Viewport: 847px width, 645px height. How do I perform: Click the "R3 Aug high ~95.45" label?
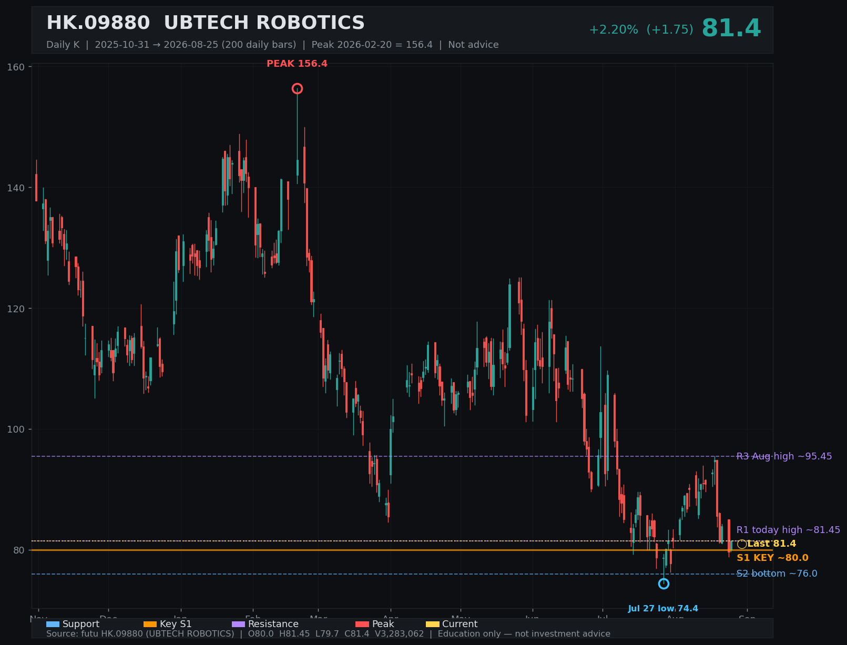point(784,456)
